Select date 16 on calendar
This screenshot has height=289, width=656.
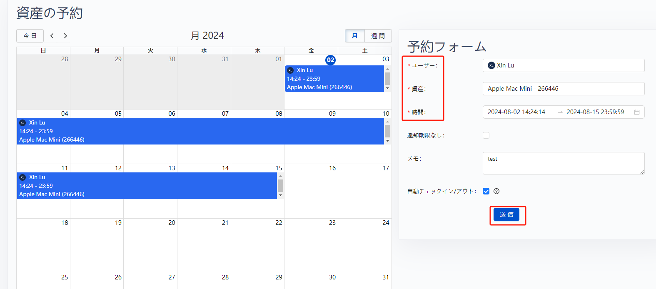332,168
